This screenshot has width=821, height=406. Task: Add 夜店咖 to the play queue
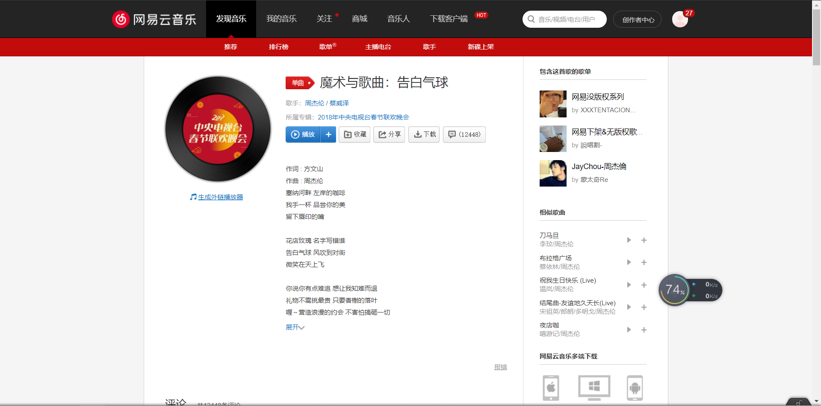tap(644, 330)
